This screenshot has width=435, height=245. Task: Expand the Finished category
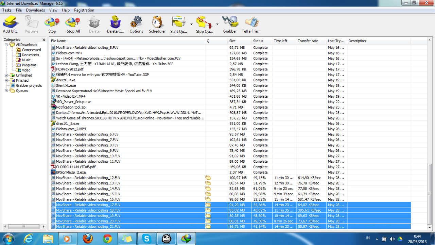[x=6, y=80]
